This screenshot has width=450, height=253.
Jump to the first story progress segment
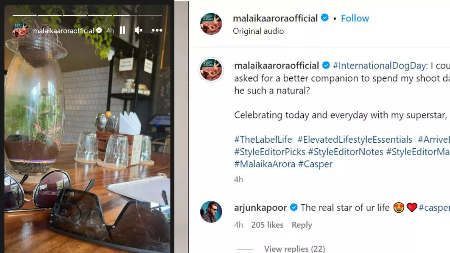click(x=24, y=15)
